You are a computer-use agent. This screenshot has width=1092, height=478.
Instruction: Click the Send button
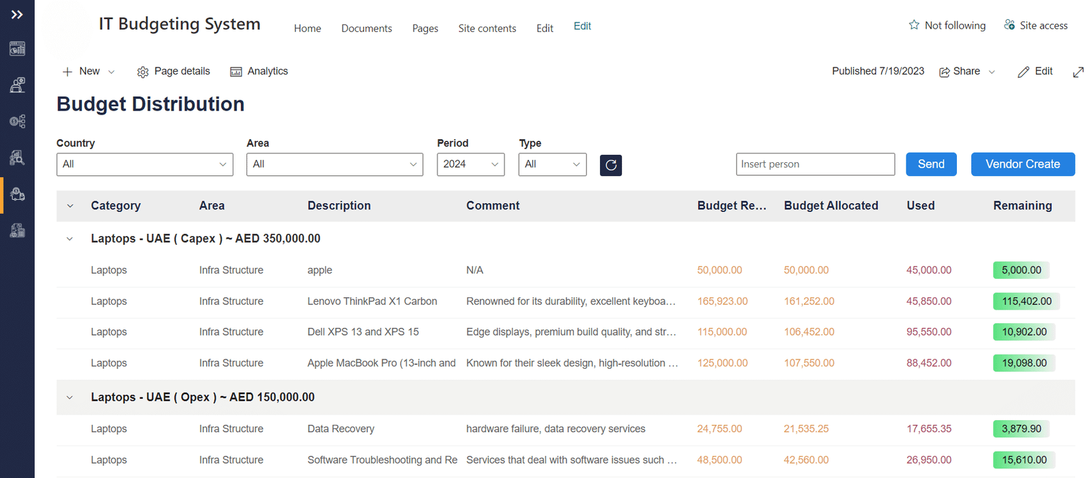931,164
